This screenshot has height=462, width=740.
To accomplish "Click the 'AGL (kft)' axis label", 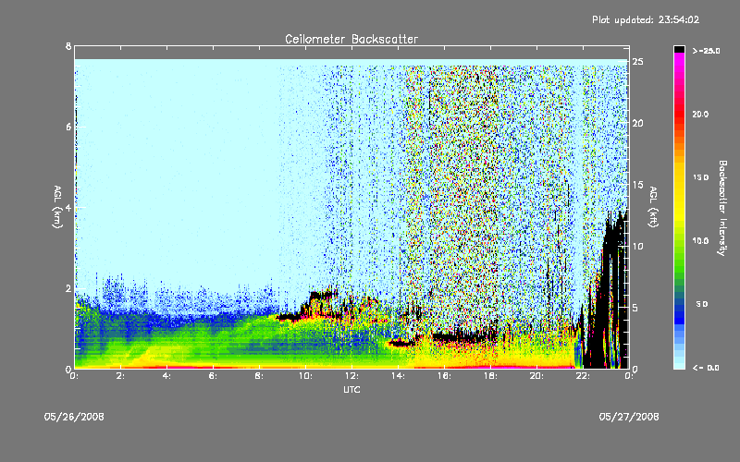I will pos(653,207).
